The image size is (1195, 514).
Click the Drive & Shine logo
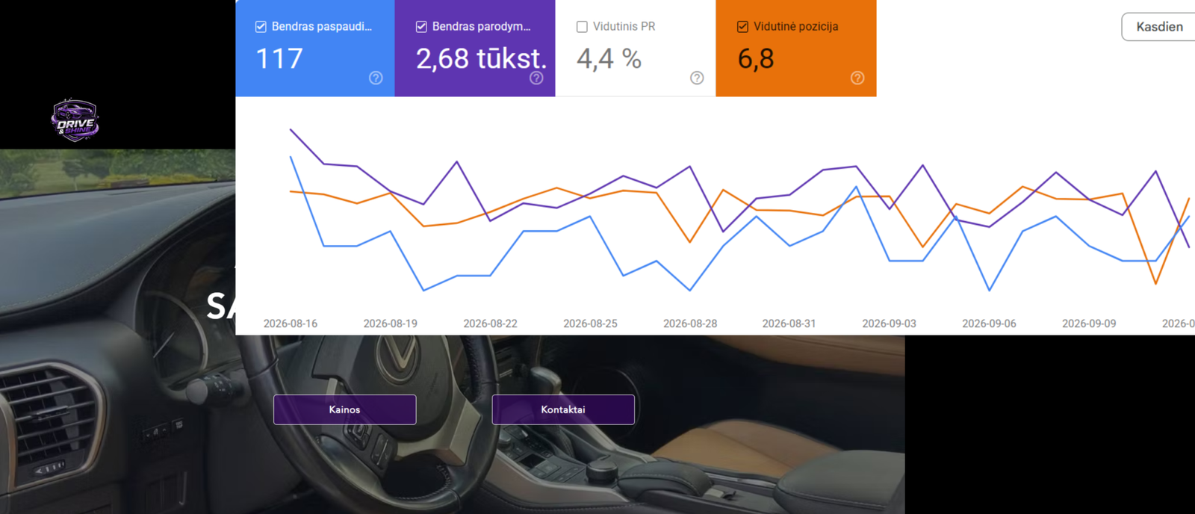[x=75, y=120]
